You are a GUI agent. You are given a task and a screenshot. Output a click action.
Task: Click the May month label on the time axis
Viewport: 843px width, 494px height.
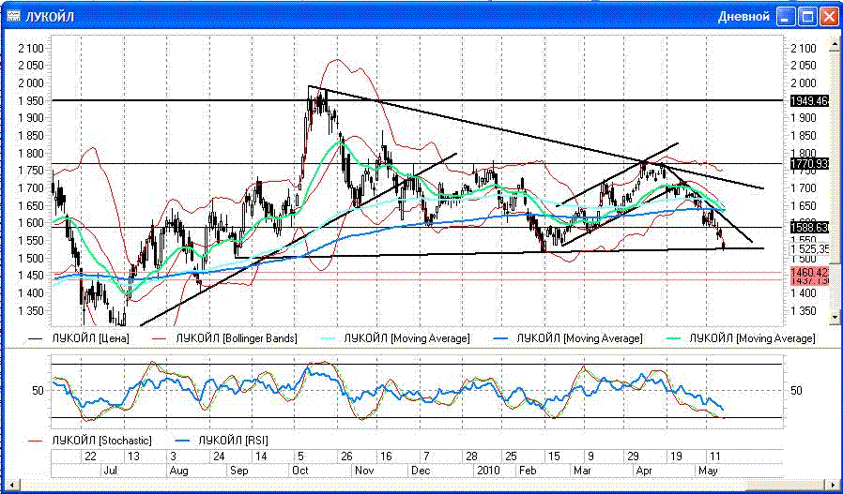click(708, 471)
